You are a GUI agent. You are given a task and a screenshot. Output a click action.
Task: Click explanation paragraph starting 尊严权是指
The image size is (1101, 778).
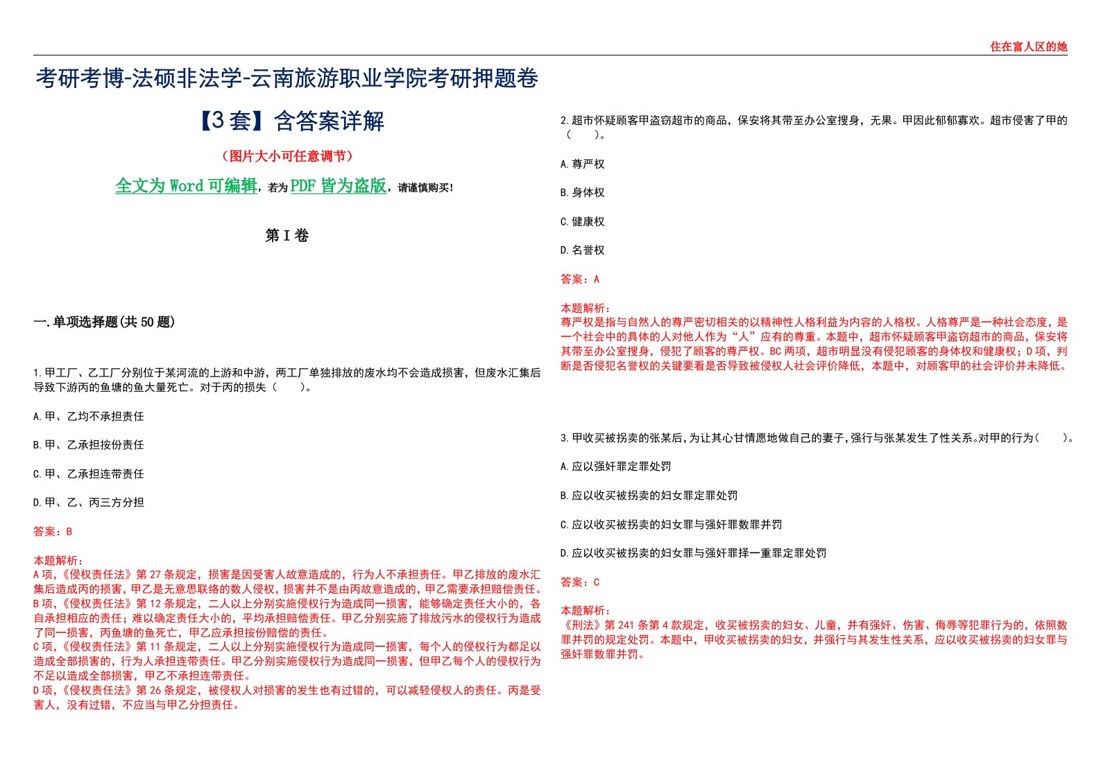coord(814,344)
